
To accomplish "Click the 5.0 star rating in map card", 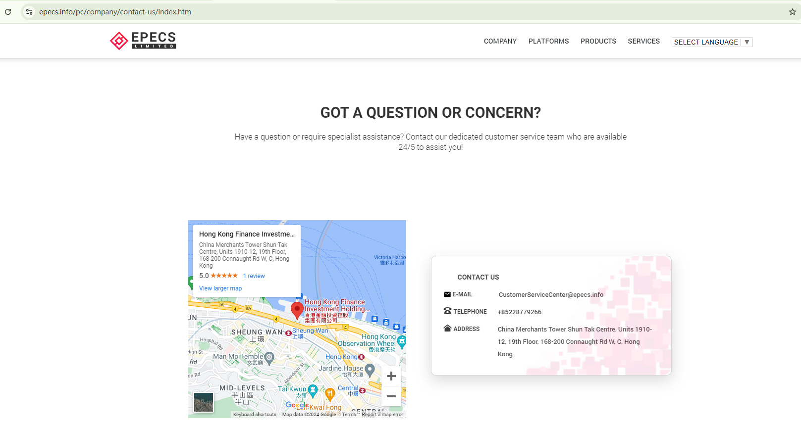I will point(218,276).
